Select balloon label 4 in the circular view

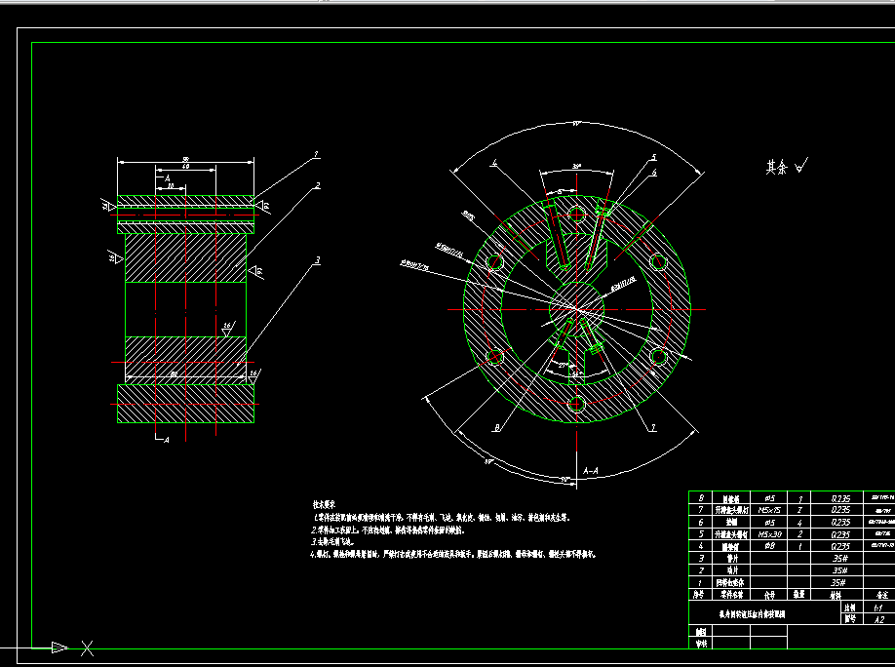point(494,163)
